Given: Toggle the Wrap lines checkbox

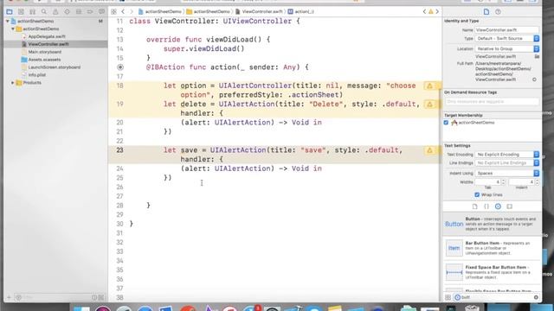Looking at the screenshot, I should click(477, 194).
